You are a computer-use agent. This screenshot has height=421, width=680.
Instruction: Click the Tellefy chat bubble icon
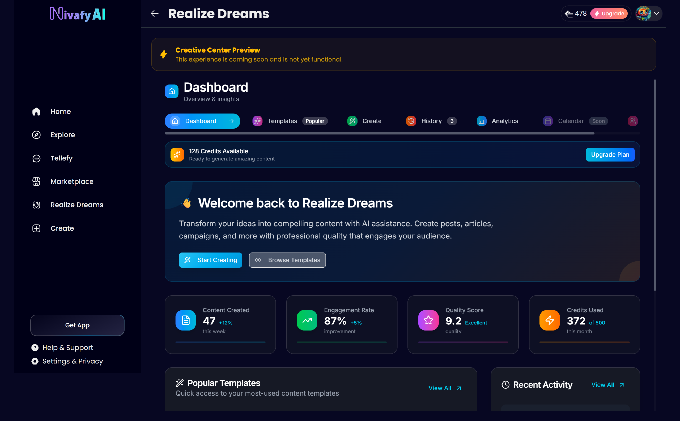(x=36, y=158)
